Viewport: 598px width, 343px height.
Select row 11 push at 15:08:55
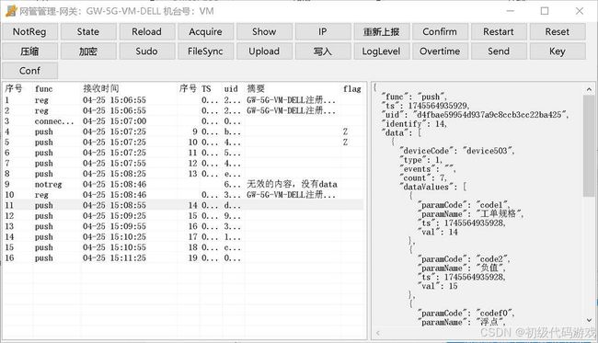click(x=183, y=205)
